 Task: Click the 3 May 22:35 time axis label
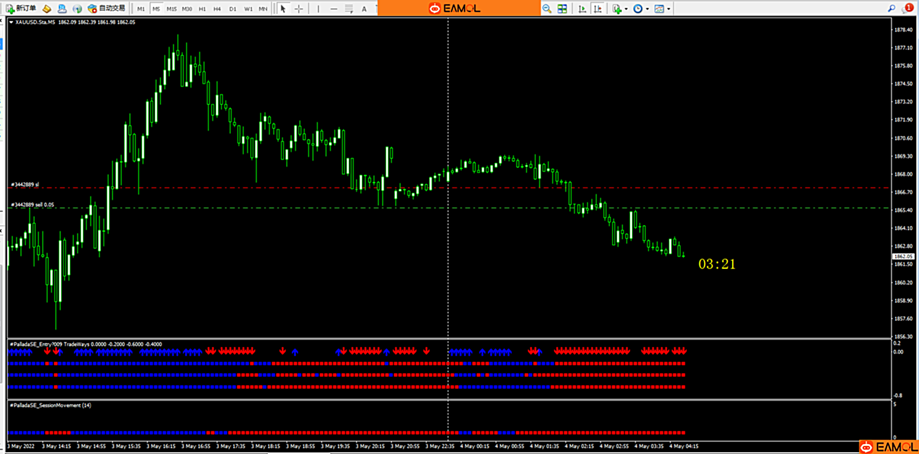pos(440,446)
